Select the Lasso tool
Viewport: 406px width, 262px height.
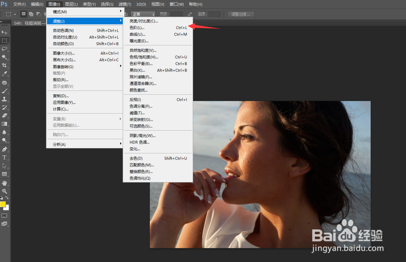(4, 49)
